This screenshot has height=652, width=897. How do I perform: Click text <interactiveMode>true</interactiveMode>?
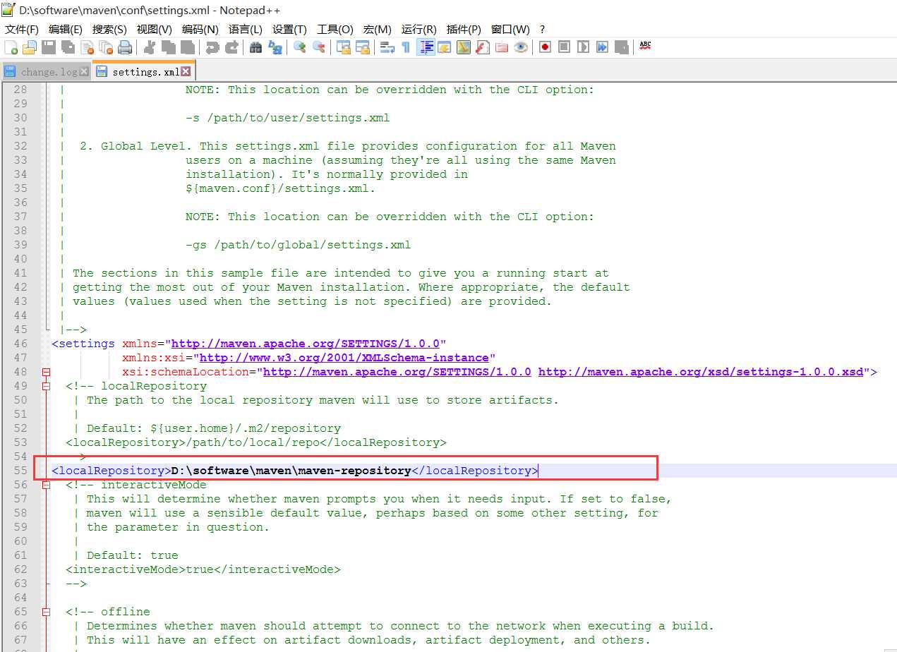[203, 569]
